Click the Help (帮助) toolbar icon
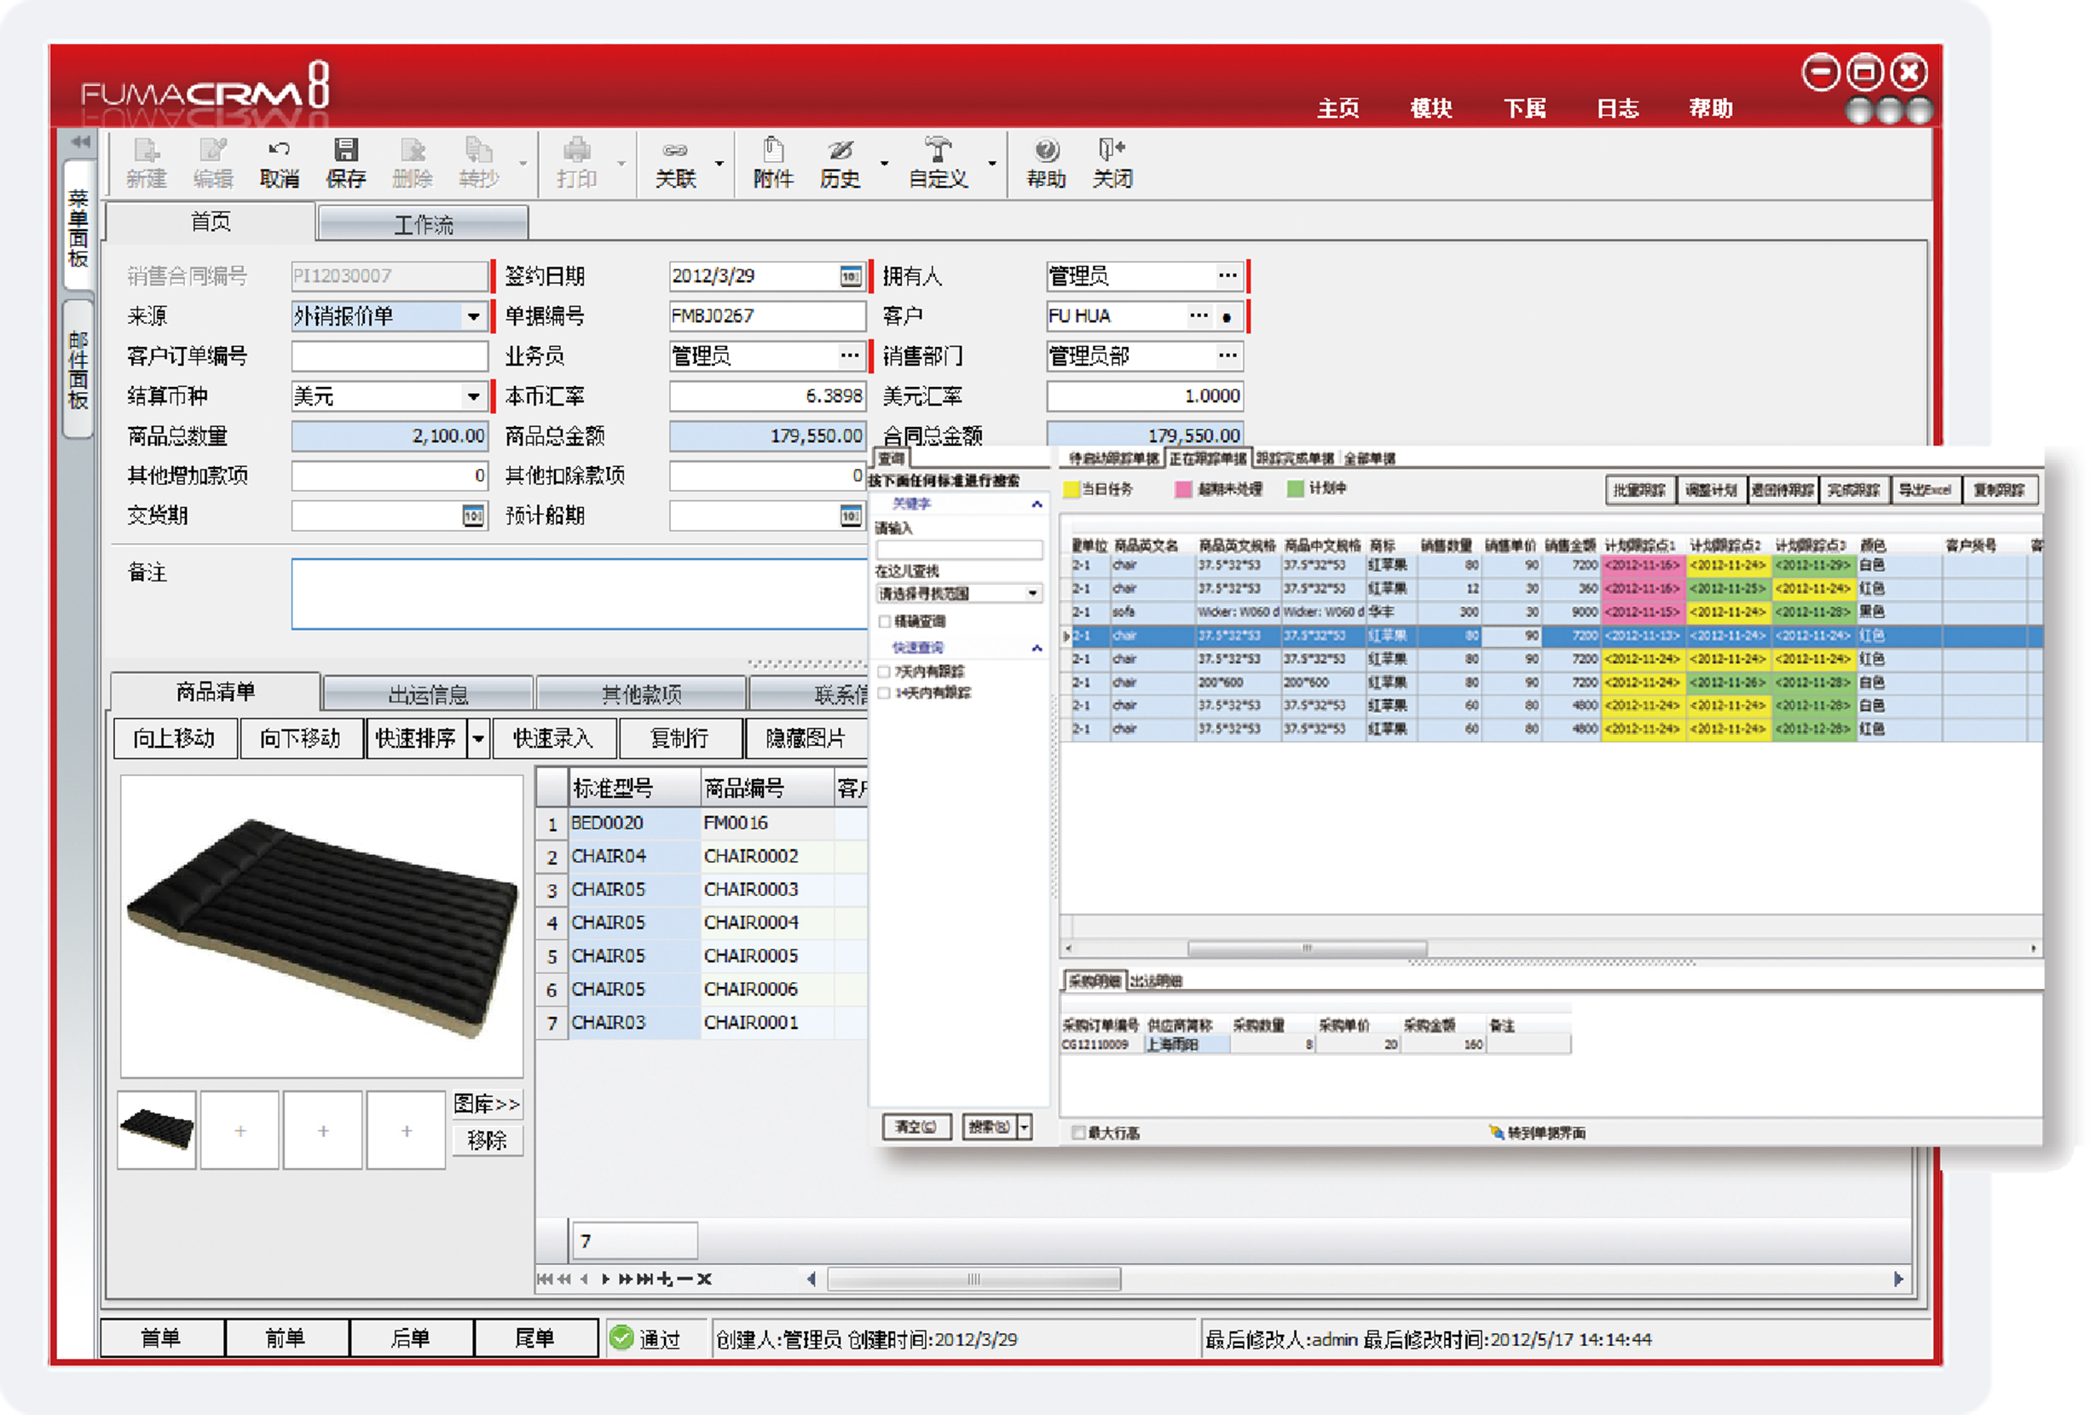Viewport: 2097px width, 1415px height. click(x=1047, y=151)
